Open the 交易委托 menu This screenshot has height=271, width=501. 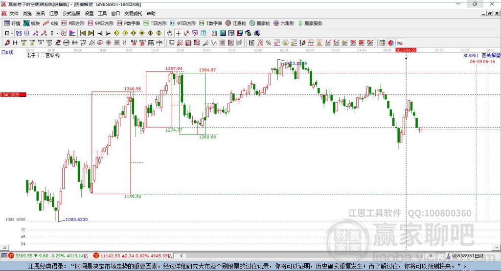pyautogui.click(x=133, y=14)
